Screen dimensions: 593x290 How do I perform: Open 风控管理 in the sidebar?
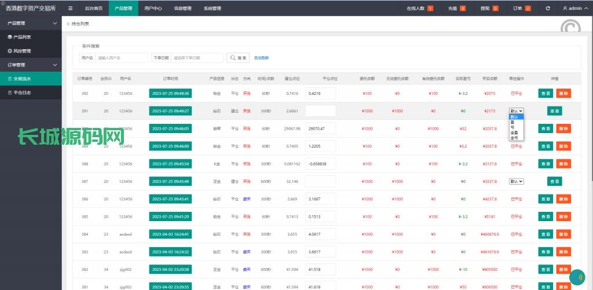(22, 51)
